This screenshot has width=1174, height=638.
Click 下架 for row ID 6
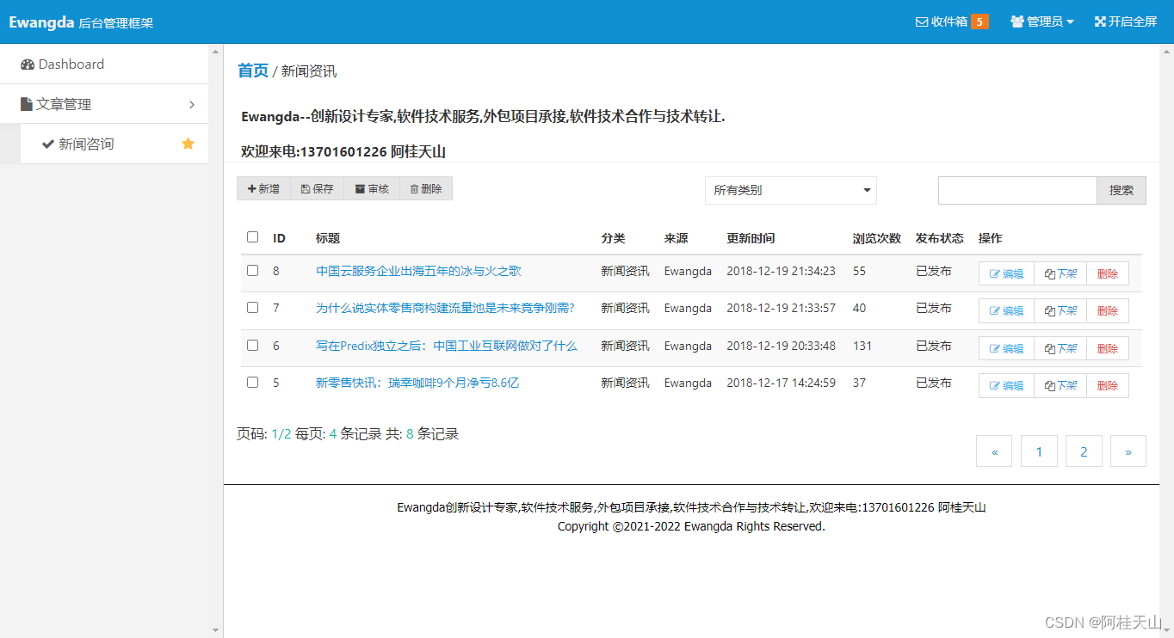pos(1060,348)
